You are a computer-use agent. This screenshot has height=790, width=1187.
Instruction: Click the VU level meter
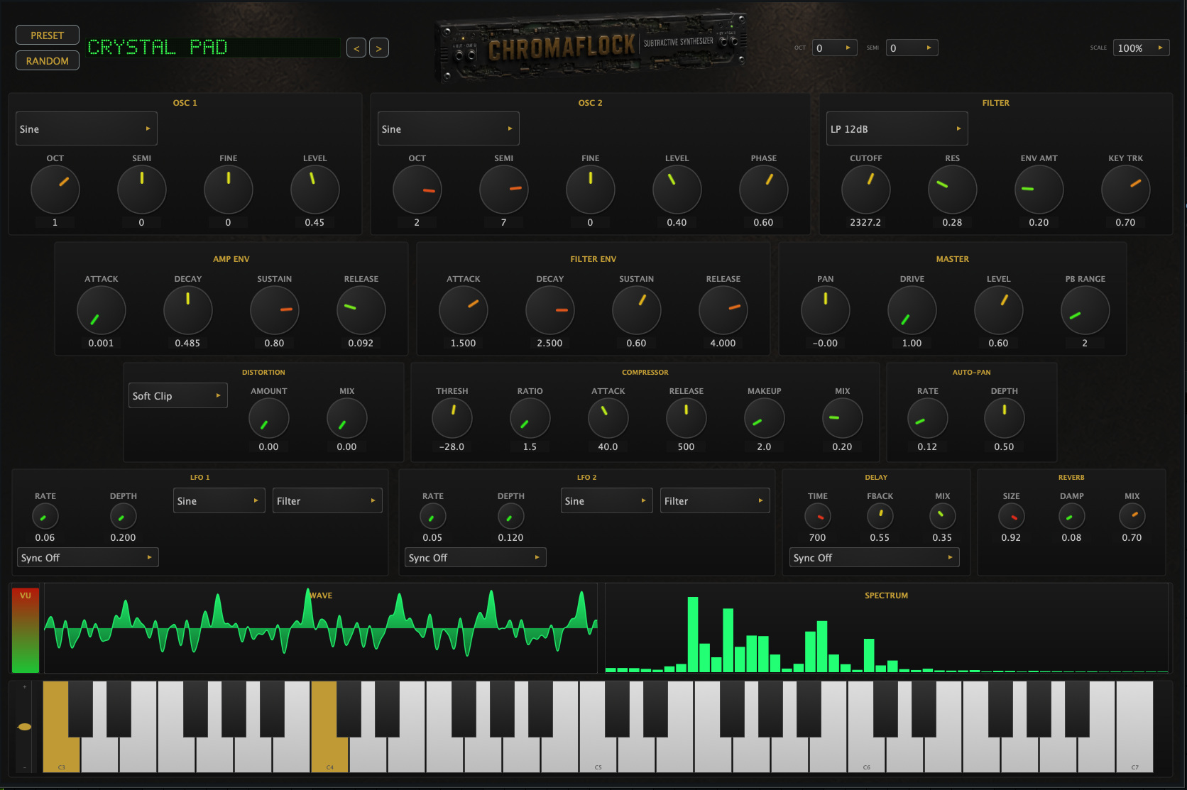pyautogui.click(x=25, y=630)
